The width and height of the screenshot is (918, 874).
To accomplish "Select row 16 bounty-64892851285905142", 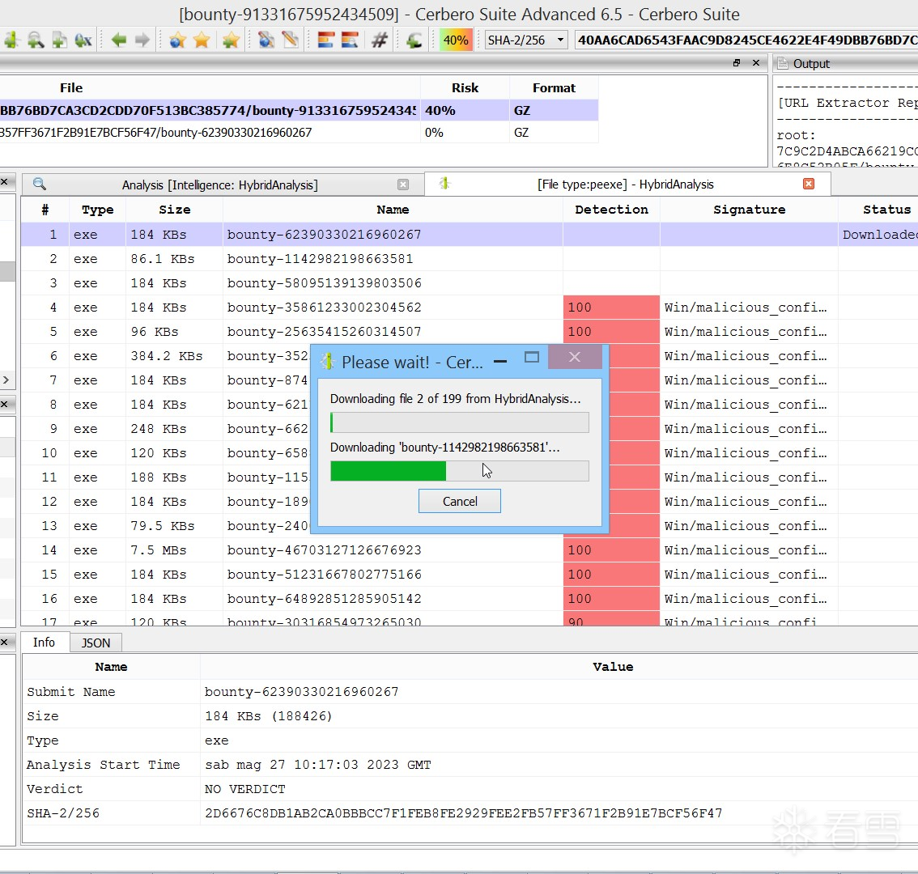I will pos(470,599).
